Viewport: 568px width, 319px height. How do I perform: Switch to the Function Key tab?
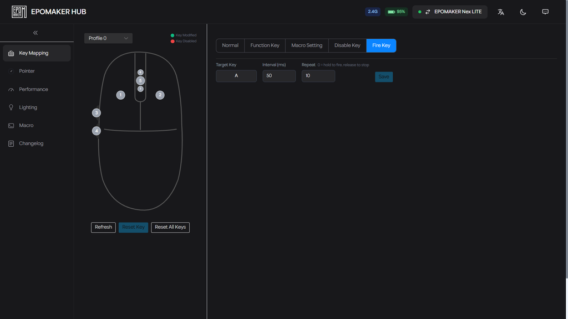pyautogui.click(x=265, y=45)
